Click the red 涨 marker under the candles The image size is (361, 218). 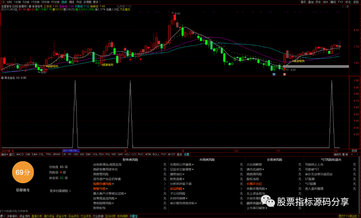coord(284,74)
